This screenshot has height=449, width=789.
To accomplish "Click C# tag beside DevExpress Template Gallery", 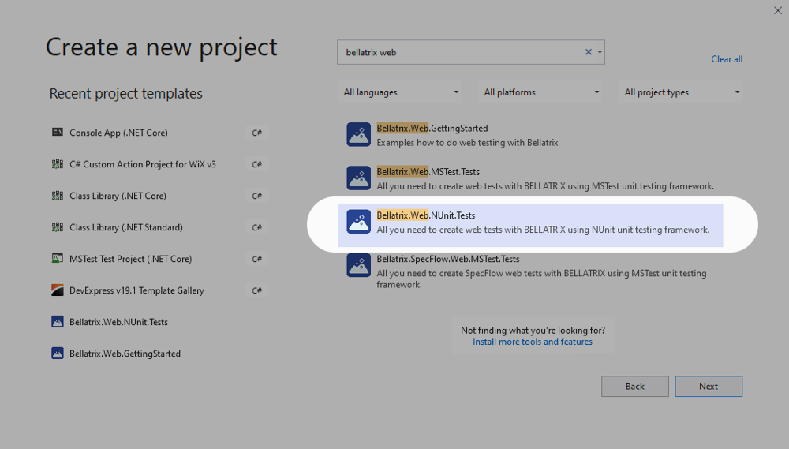I will tap(256, 290).
